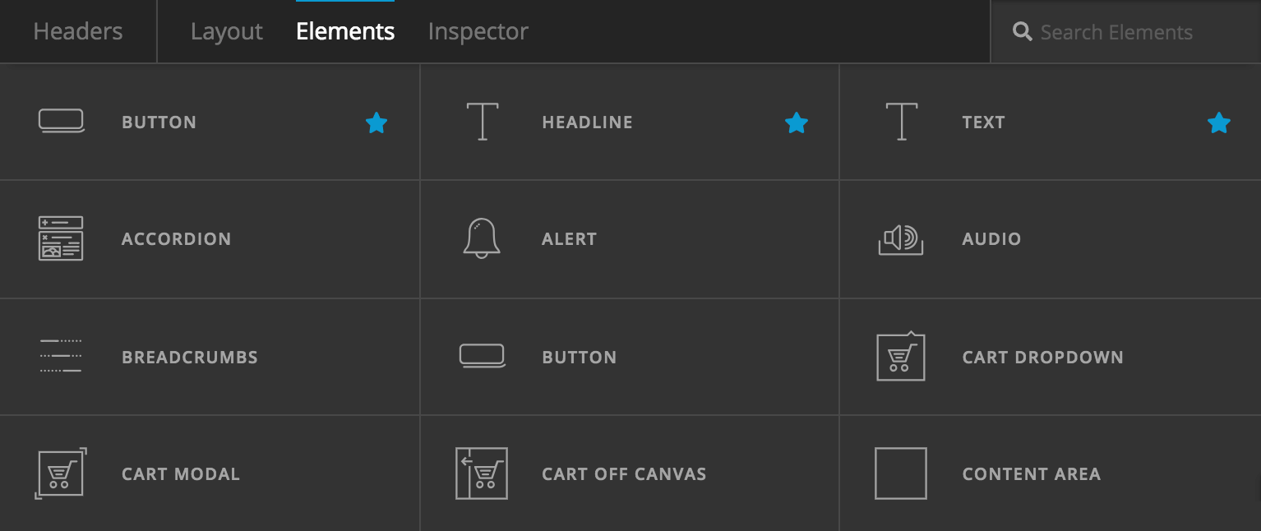1261x531 pixels.
Task: Click the Headline element's T icon
Action: point(482,122)
